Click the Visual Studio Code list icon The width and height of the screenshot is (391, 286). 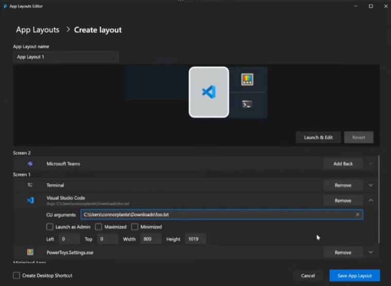point(30,201)
